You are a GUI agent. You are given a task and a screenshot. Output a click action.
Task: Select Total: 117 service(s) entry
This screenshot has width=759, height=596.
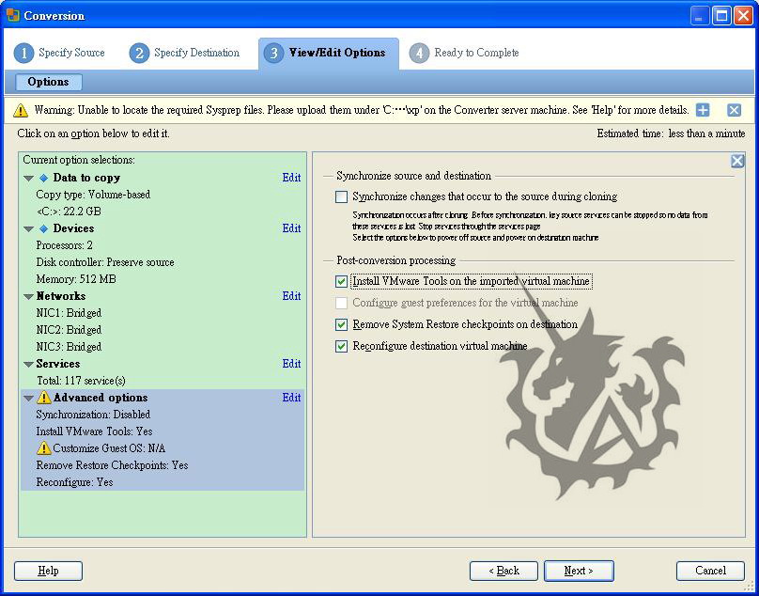point(82,382)
